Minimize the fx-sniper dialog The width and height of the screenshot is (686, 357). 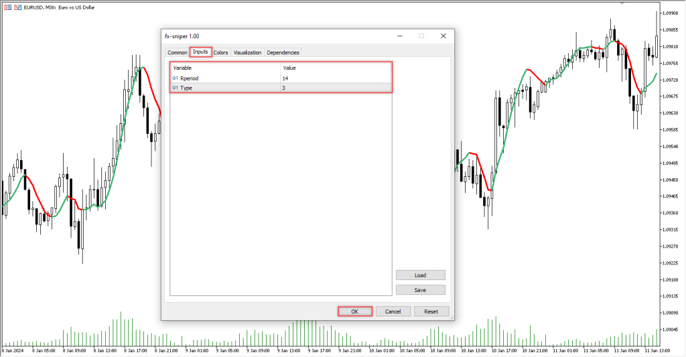pos(400,36)
